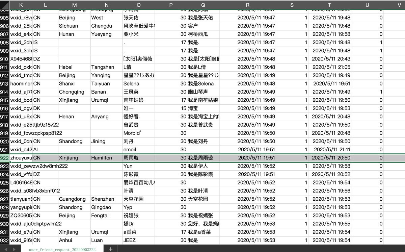Click cell containing 'Anyang'

[x=107, y=117]
